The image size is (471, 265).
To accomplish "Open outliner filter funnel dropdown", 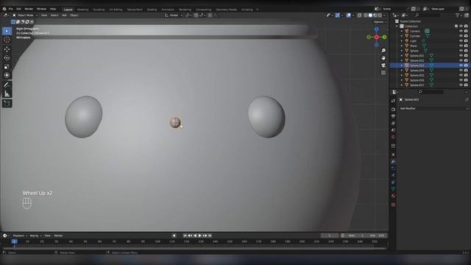I will tap(458, 15).
